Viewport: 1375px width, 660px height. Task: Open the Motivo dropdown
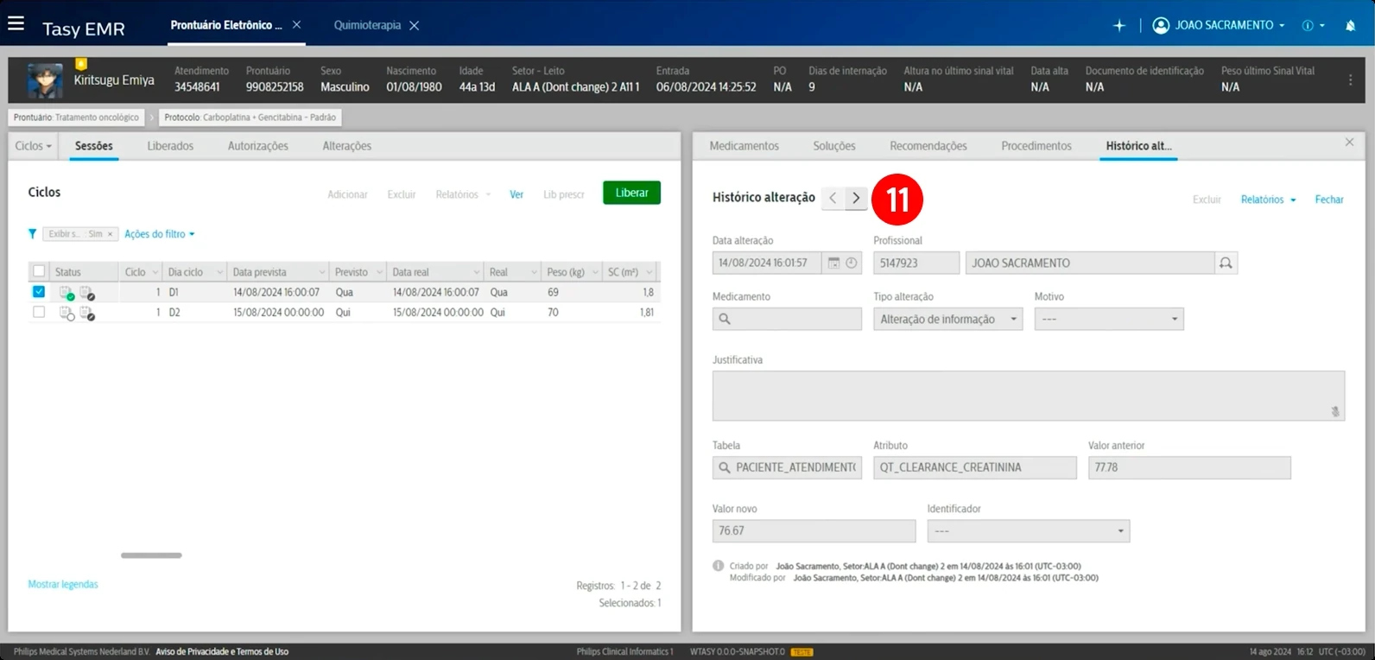pos(1109,320)
